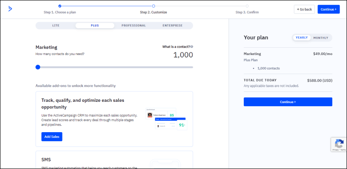This screenshot has height=169, width=347.
Task: Click the 'Step 1. Choose a plan' label
Action: tap(60, 12)
